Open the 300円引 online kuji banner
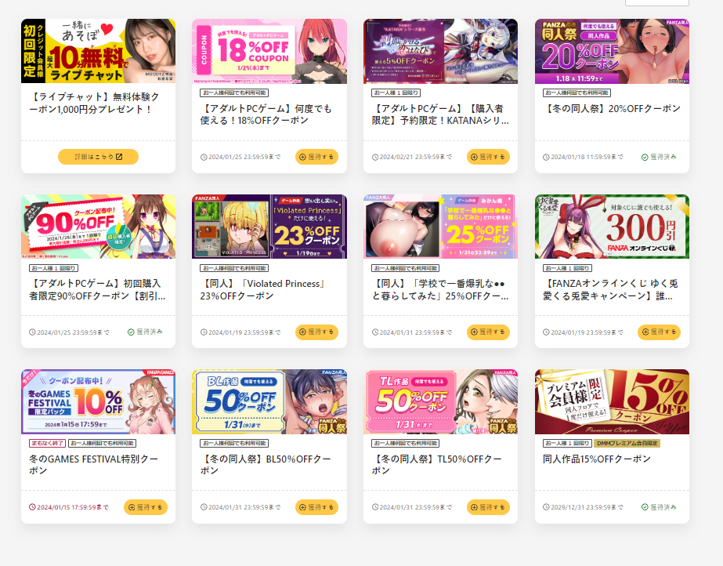 612,227
